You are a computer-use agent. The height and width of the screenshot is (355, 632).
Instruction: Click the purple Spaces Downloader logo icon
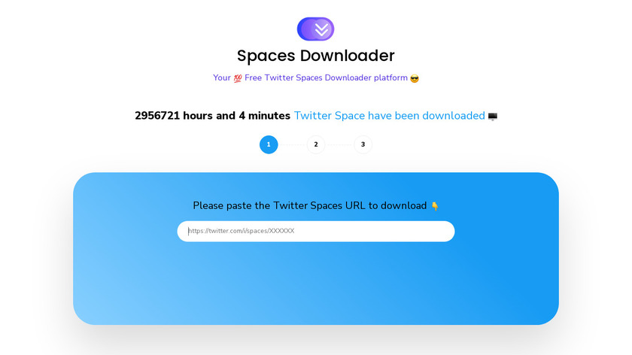[x=315, y=29]
